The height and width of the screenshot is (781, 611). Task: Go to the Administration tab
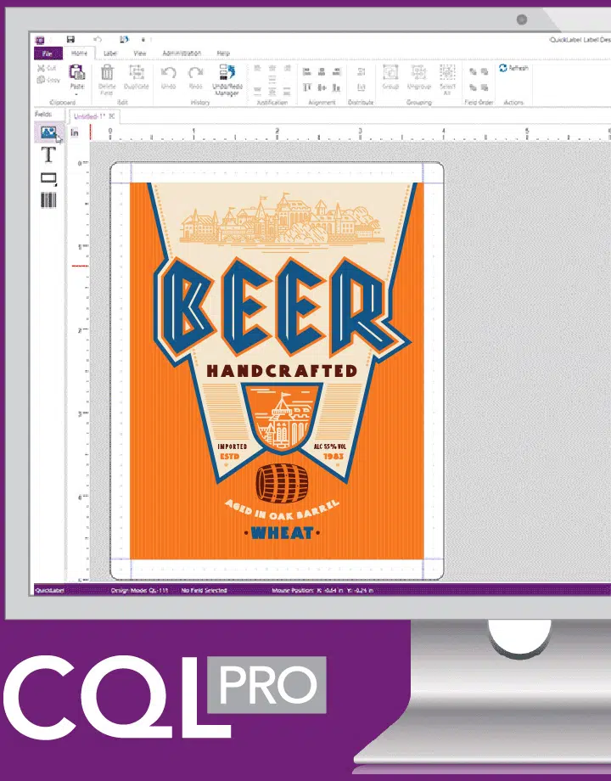[181, 53]
